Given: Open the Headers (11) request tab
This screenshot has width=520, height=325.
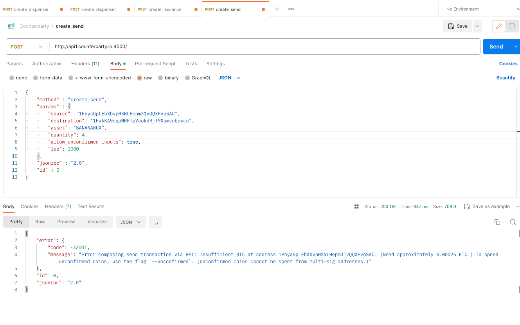Looking at the screenshot, I should (85, 64).
